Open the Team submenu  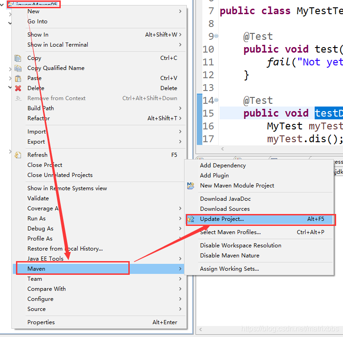[x=99, y=279]
